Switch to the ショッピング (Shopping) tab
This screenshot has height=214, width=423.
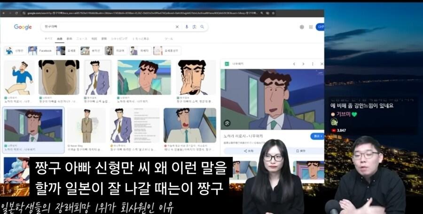click(119, 39)
